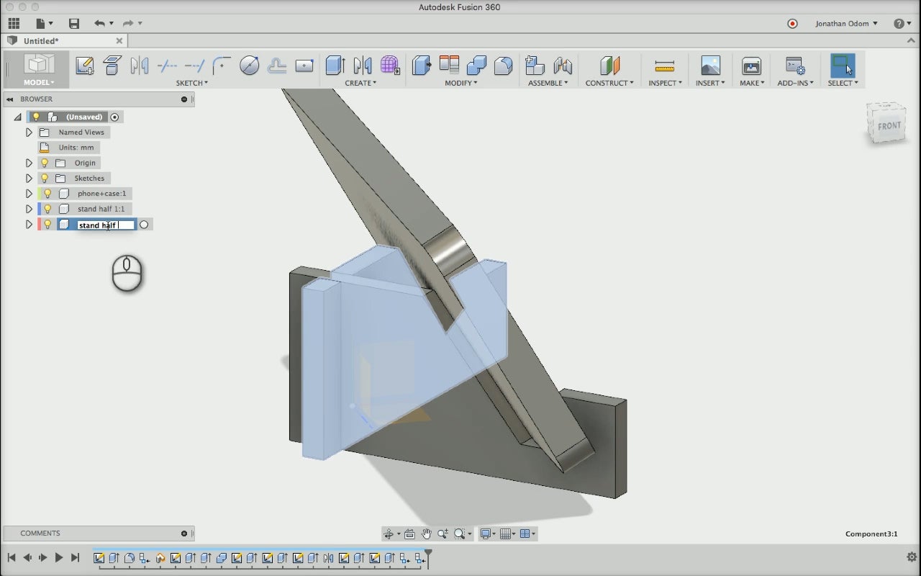Click the Press Pull modify icon
The image size is (921, 576).
pos(421,66)
